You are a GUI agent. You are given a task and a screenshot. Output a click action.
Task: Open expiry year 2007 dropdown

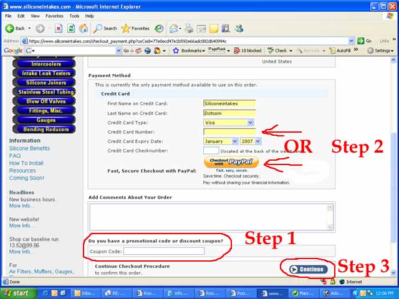click(257, 141)
